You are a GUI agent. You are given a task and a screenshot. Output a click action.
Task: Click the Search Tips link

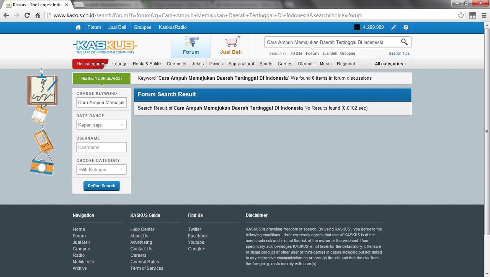tap(399, 54)
